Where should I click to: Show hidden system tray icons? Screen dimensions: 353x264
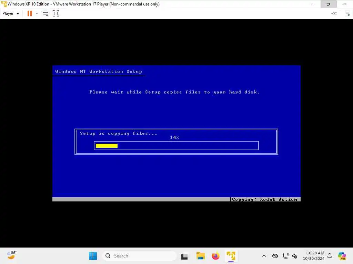click(x=264, y=256)
